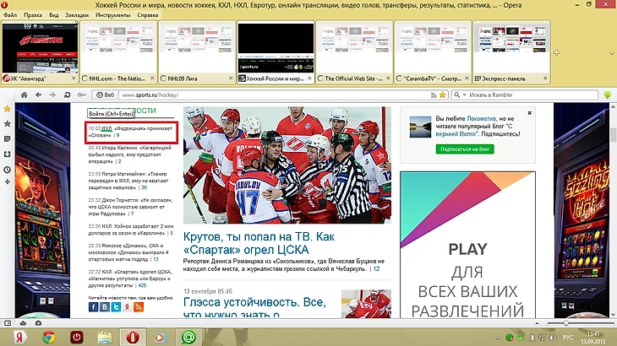Click the Rambler search input field

(x=532, y=95)
